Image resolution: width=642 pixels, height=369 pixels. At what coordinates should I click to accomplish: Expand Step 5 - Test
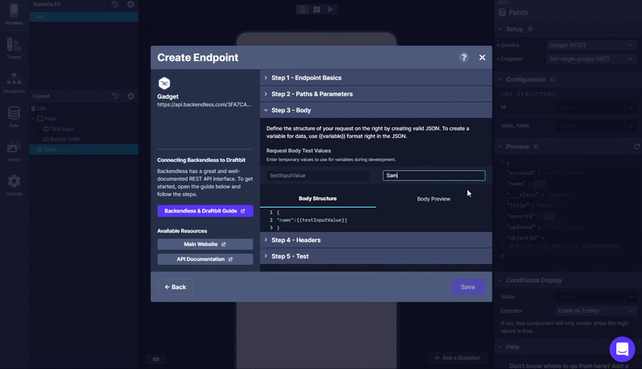point(290,256)
